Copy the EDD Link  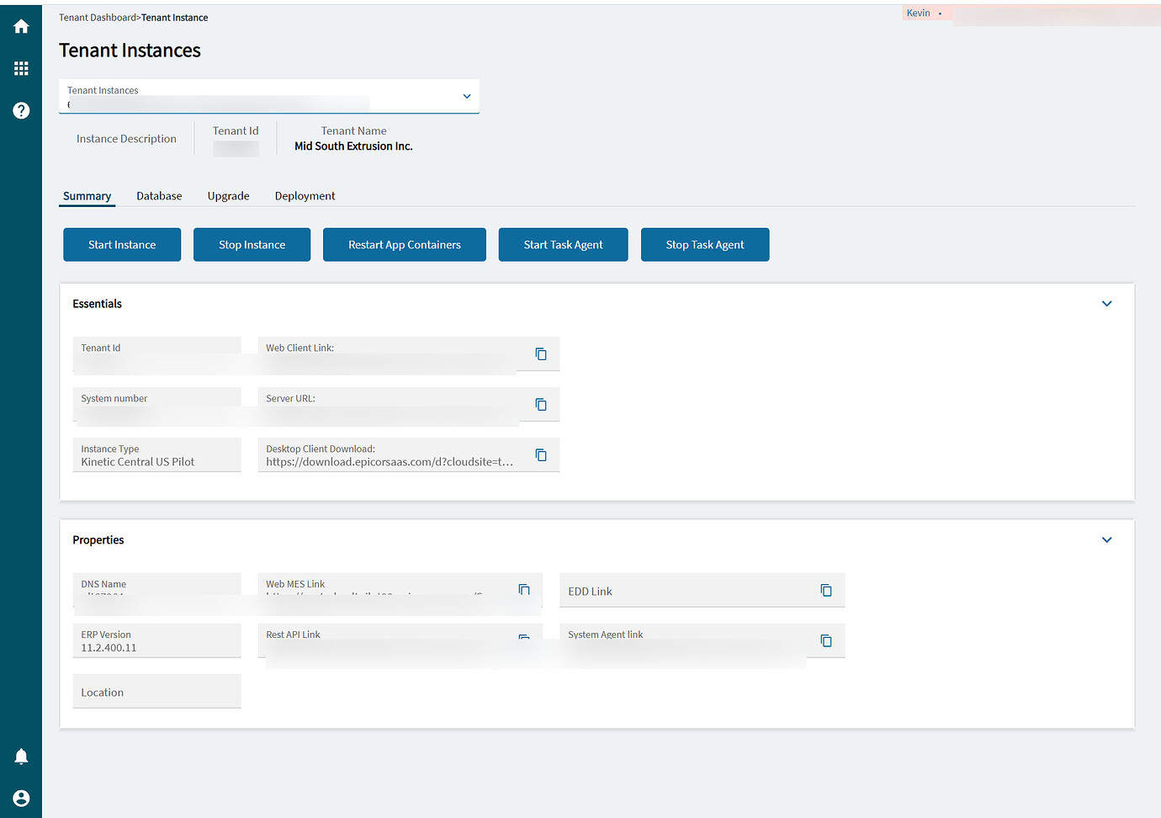[825, 590]
